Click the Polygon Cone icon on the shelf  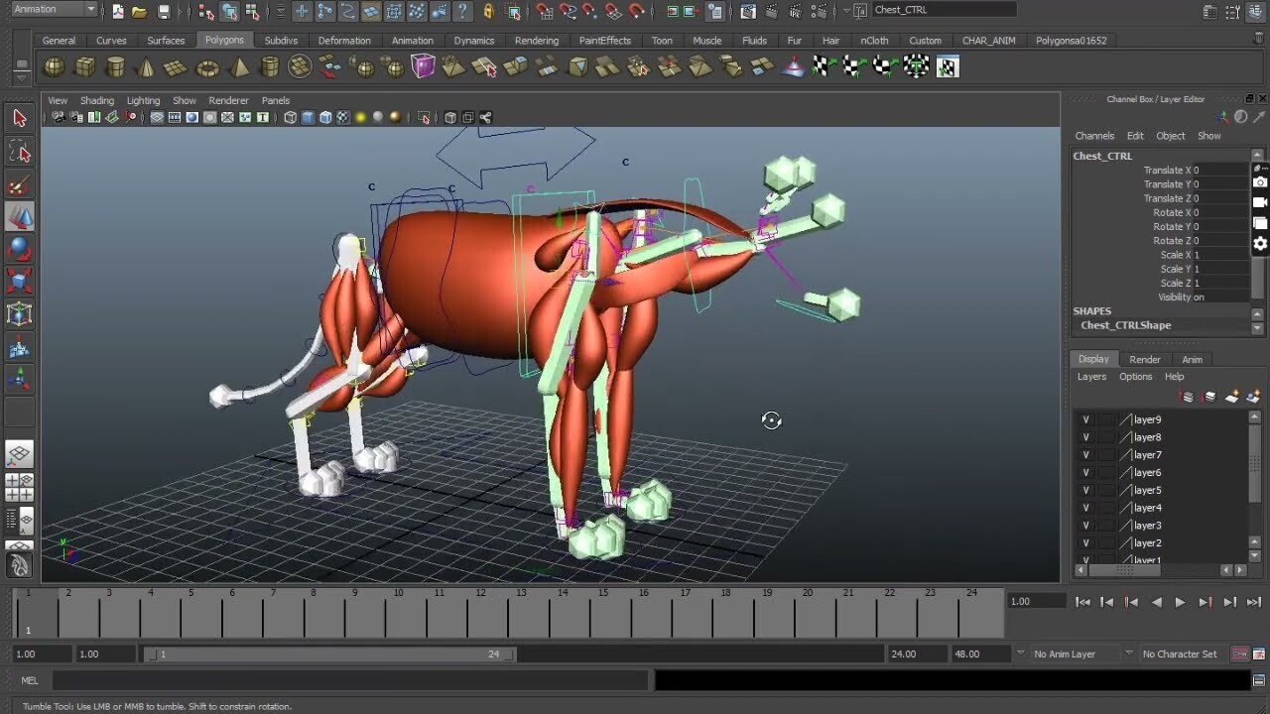144,67
